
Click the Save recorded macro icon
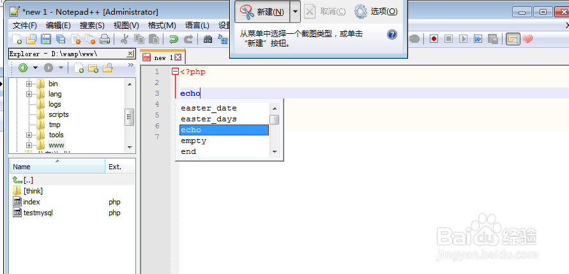pyautogui.click(x=492, y=38)
